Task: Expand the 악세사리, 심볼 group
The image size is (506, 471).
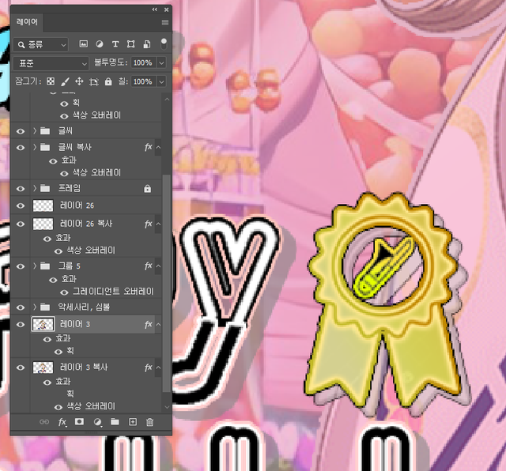Action: point(35,307)
